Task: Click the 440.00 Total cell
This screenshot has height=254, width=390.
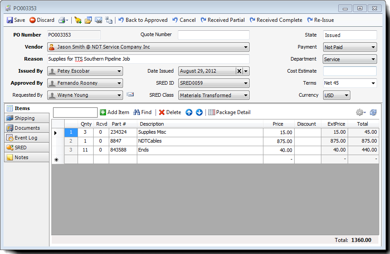Action: [x=363, y=150]
